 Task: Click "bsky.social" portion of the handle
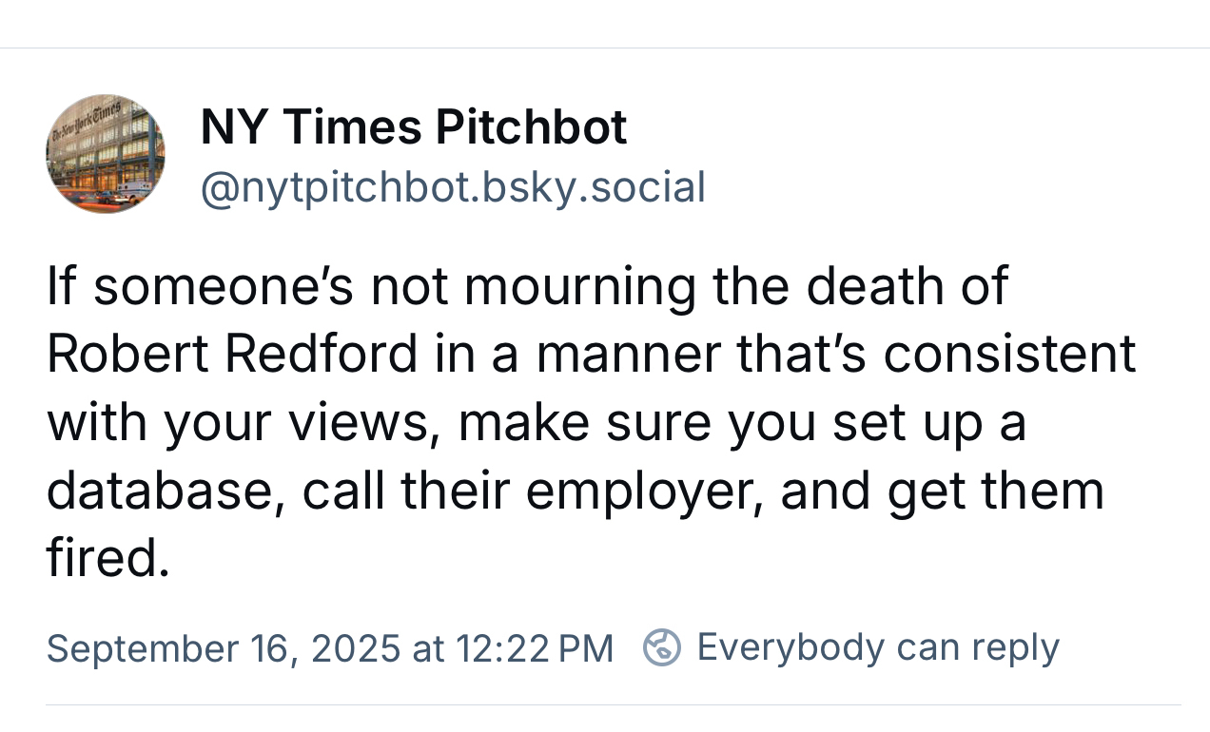[x=595, y=187]
